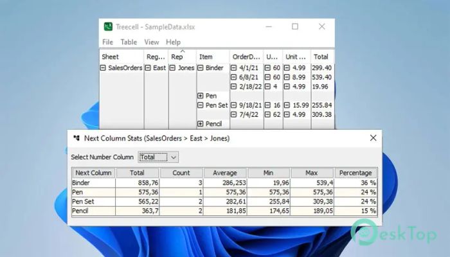Click the 858,76 total value for Binder
Screen dimensions: 450x257
[x=137, y=182]
